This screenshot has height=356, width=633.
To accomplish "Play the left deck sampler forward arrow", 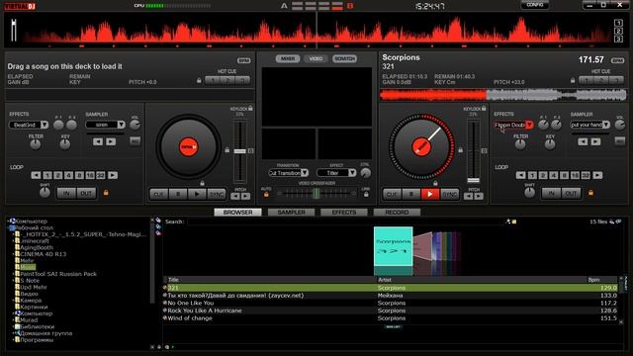I will [x=111, y=141].
